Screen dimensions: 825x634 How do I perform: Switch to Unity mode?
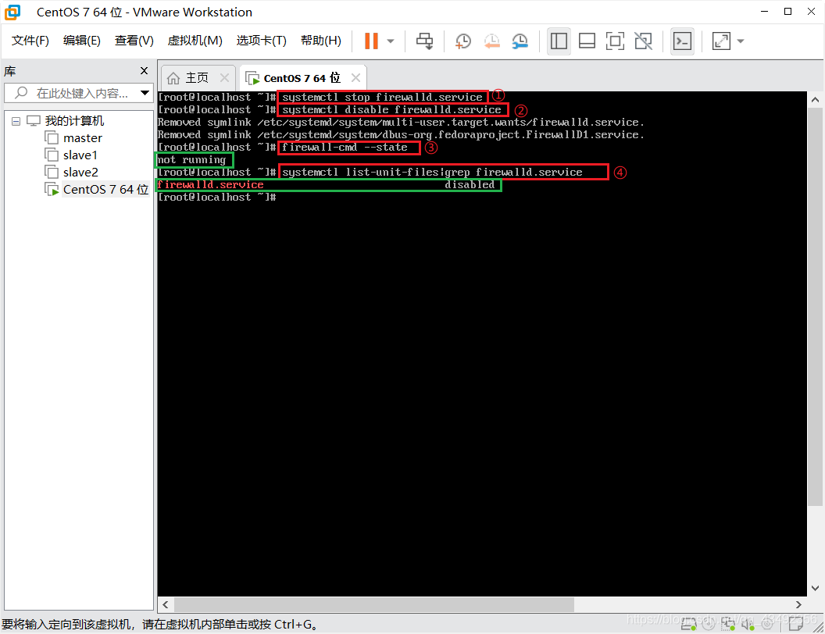pyautogui.click(x=643, y=41)
